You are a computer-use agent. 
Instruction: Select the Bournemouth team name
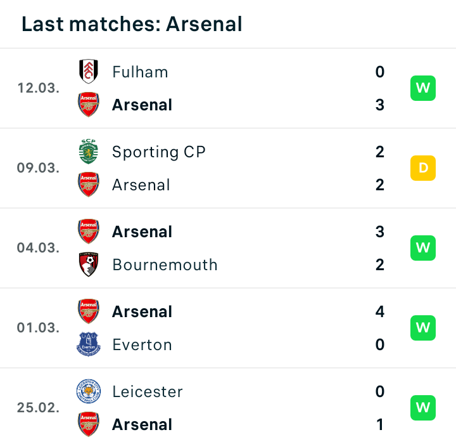click(x=165, y=264)
